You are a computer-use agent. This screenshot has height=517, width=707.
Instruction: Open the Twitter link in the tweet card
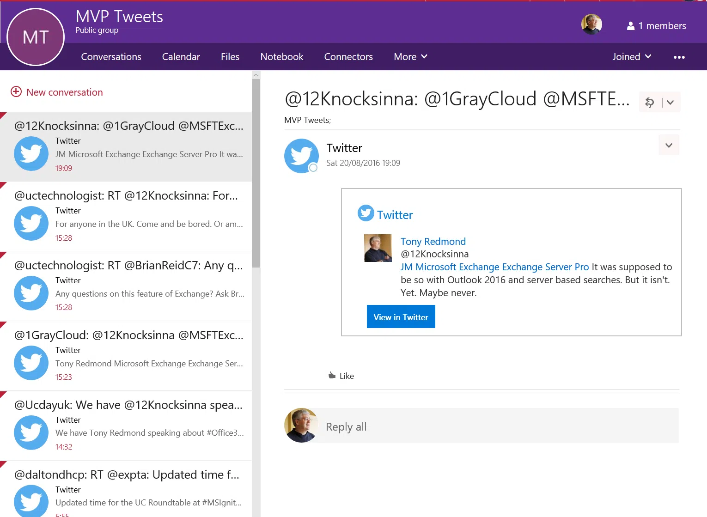[x=395, y=215]
